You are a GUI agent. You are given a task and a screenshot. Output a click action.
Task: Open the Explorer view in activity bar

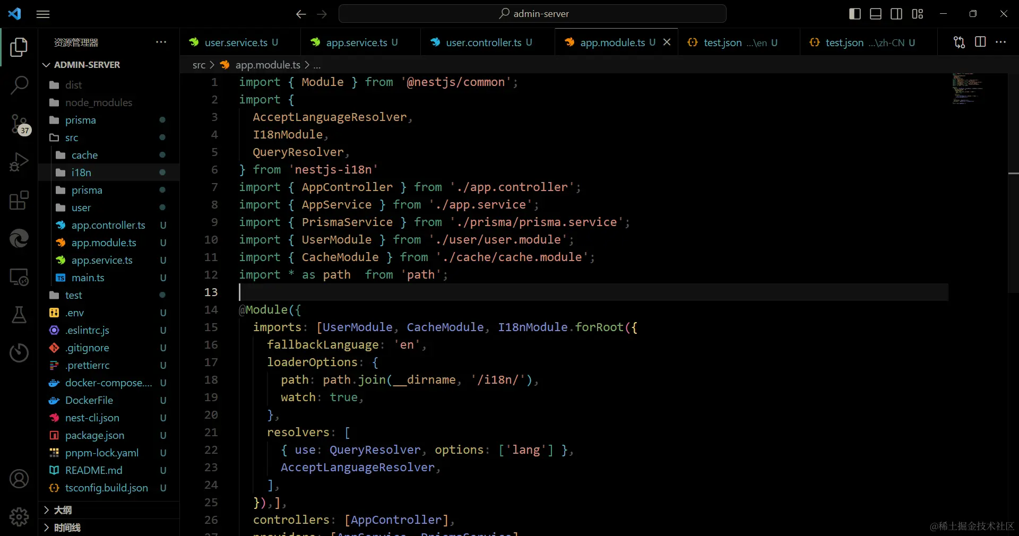pyautogui.click(x=19, y=47)
